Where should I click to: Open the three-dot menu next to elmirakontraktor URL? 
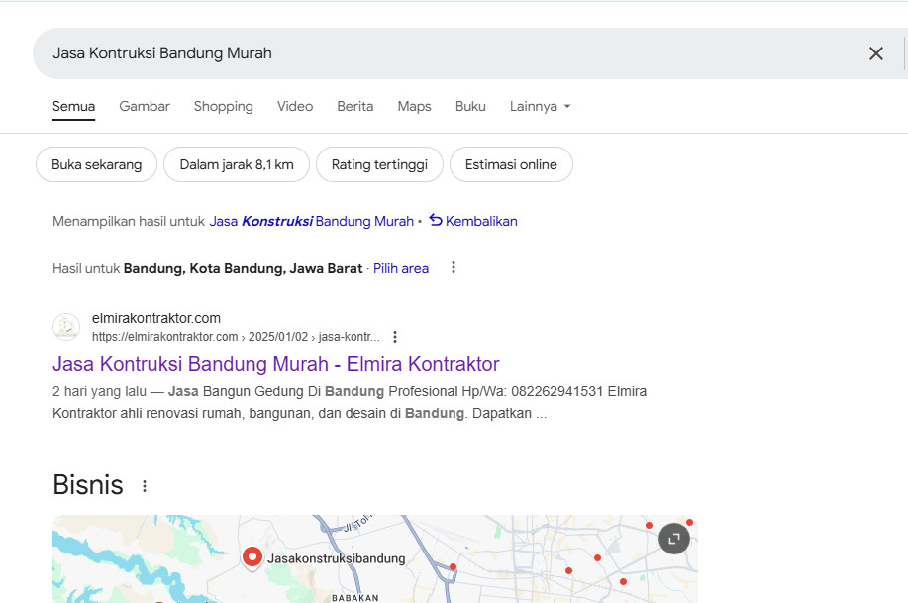click(x=395, y=337)
